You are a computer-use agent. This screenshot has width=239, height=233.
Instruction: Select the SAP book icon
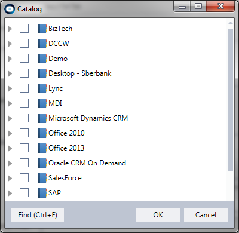coord(42,193)
